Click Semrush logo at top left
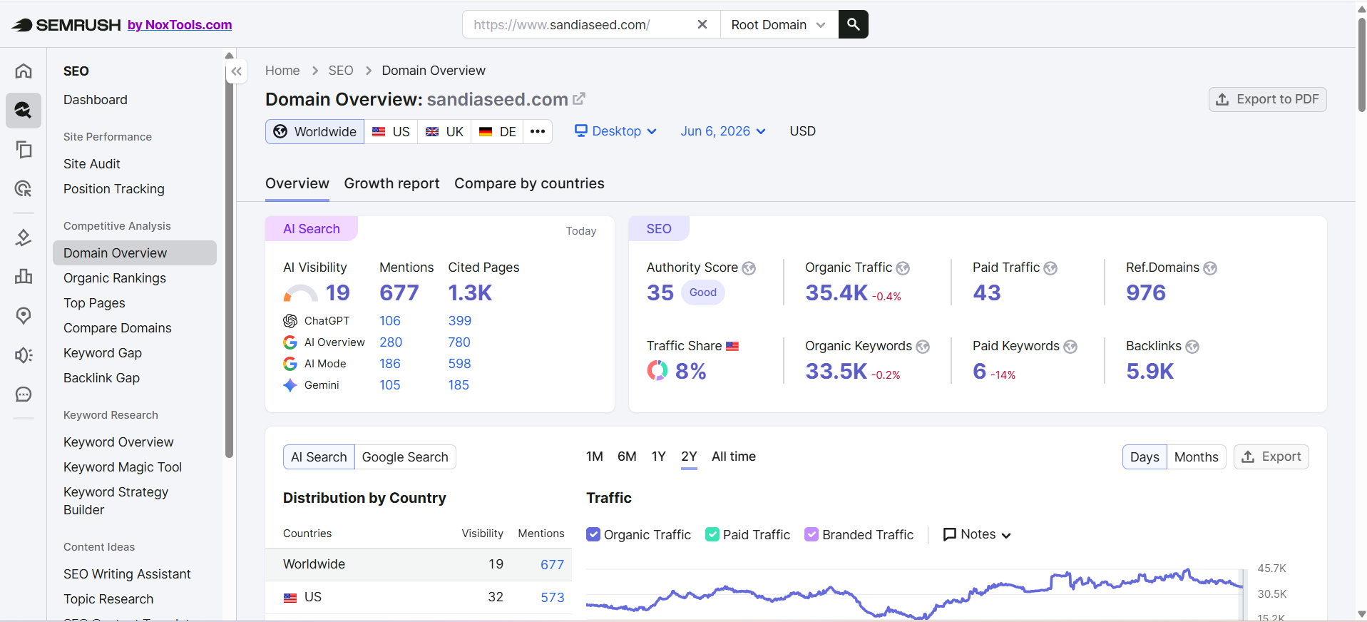1367x622 pixels. click(x=66, y=25)
